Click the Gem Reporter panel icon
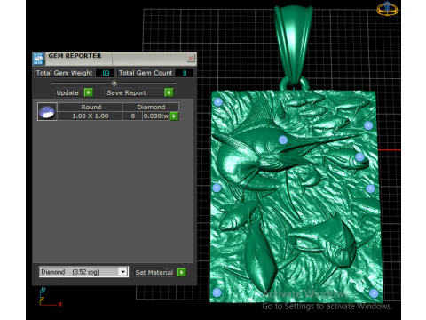The width and height of the screenshot is (426, 320). [x=38, y=59]
